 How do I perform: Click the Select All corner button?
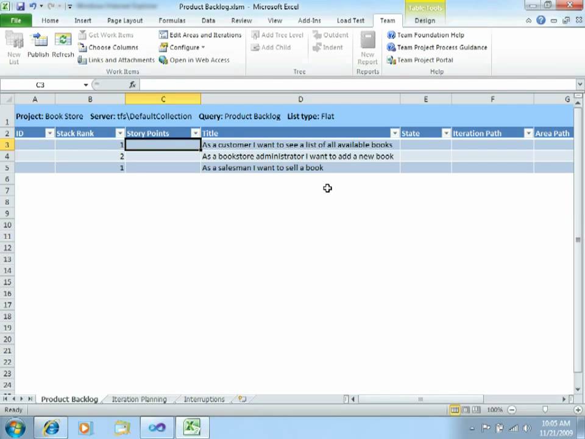click(x=7, y=99)
